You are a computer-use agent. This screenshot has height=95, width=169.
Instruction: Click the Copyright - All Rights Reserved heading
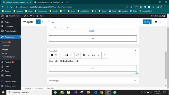(x=63, y=61)
